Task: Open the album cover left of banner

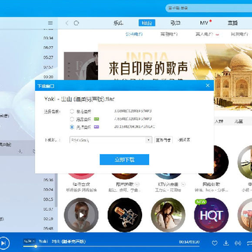Action: tap(81, 66)
